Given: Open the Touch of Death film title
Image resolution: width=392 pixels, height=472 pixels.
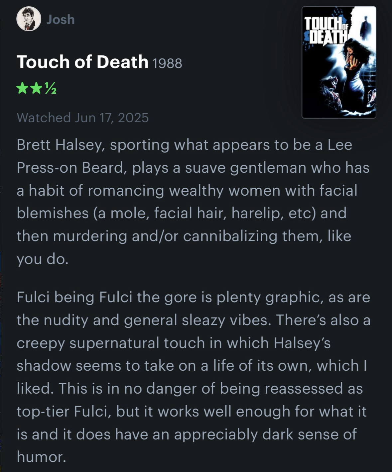Looking at the screenshot, I should [82, 62].
